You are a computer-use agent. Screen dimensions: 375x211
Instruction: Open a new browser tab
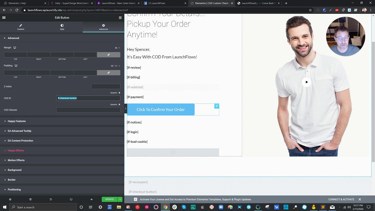tap(286, 3)
